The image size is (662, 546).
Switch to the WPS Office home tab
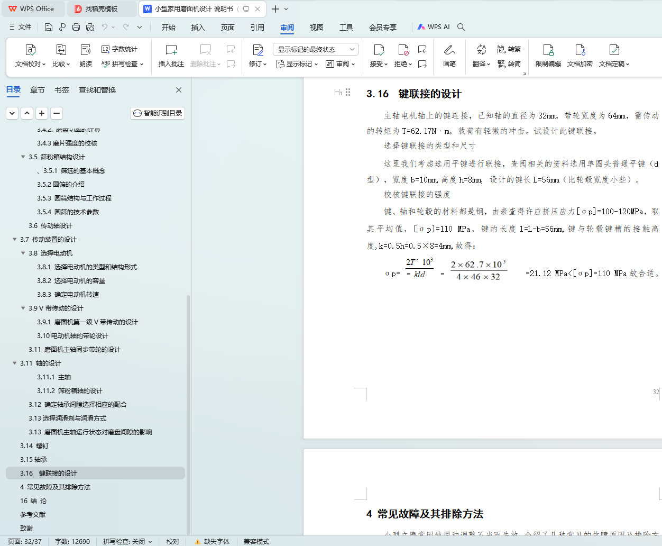coord(32,9)
